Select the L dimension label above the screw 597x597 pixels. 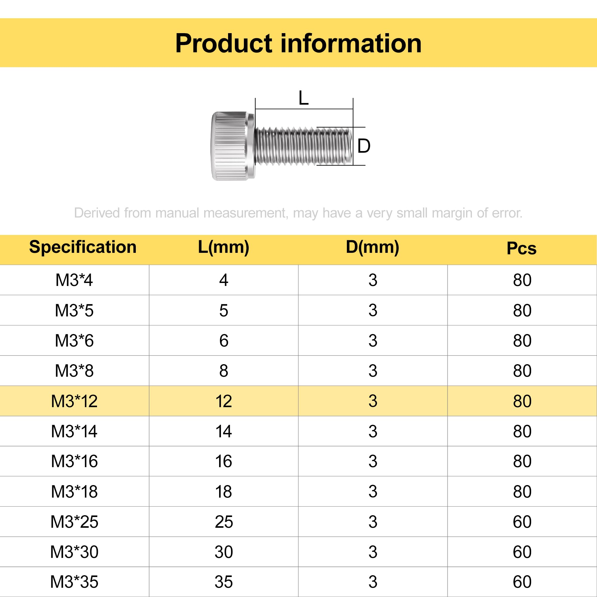[x=304, y=98]
